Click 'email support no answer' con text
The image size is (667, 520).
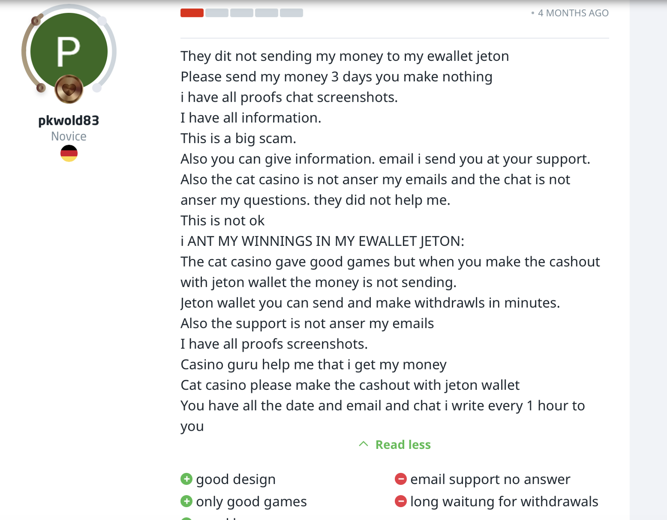pyautogui.click(x=490, y=479)
